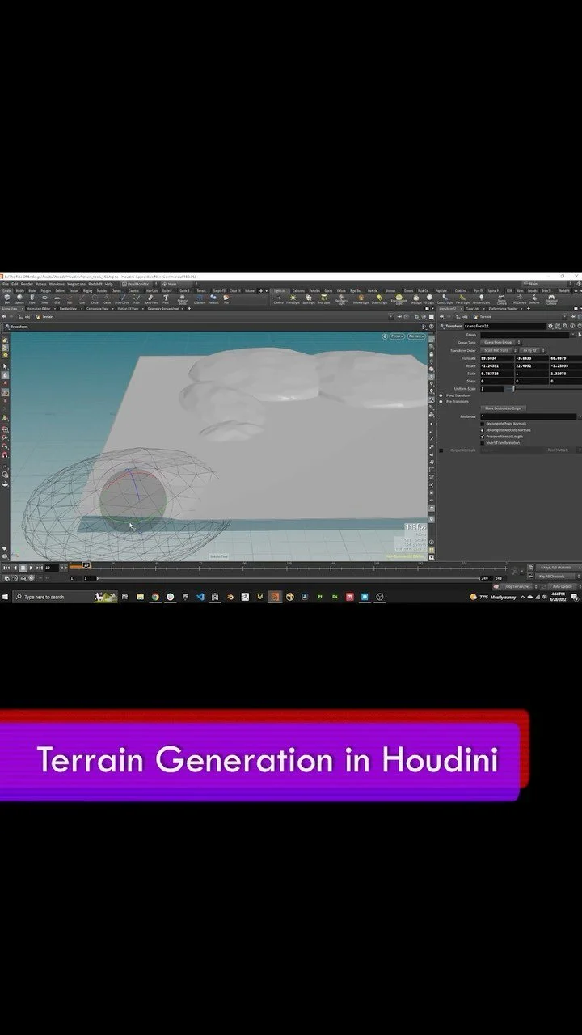
Task: Add a VR Camera from shelf
Action: (520, 300)
